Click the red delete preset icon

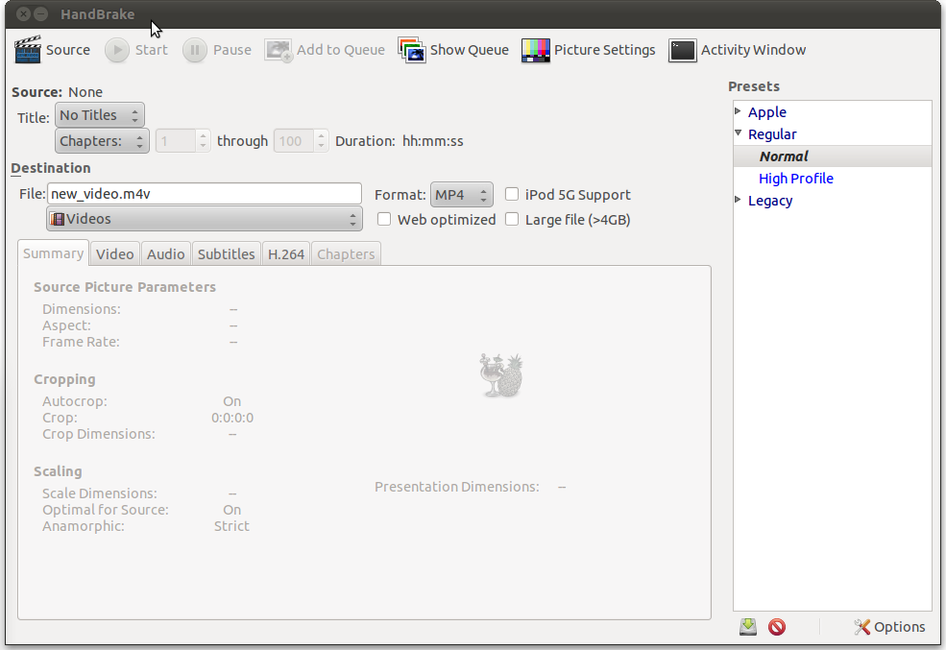777,627
